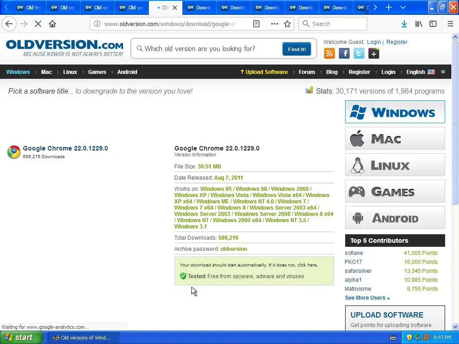Open page actions three-dot menu
Screen dimensions: 459x344
pos(275,24)
